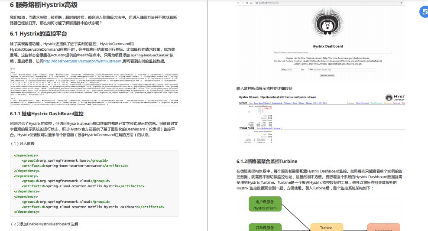Click the heading 6.1.1 搭建Hystrix DashBoard监控
Image resolution: width=428 pixels, height=231 pixels.
47,114
